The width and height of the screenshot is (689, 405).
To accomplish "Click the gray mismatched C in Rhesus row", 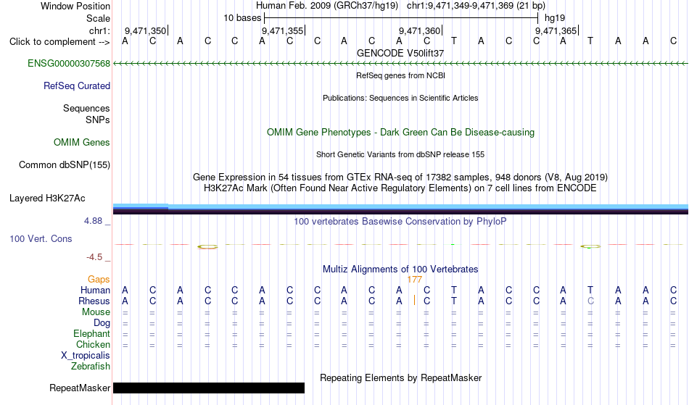I will 590,301.
